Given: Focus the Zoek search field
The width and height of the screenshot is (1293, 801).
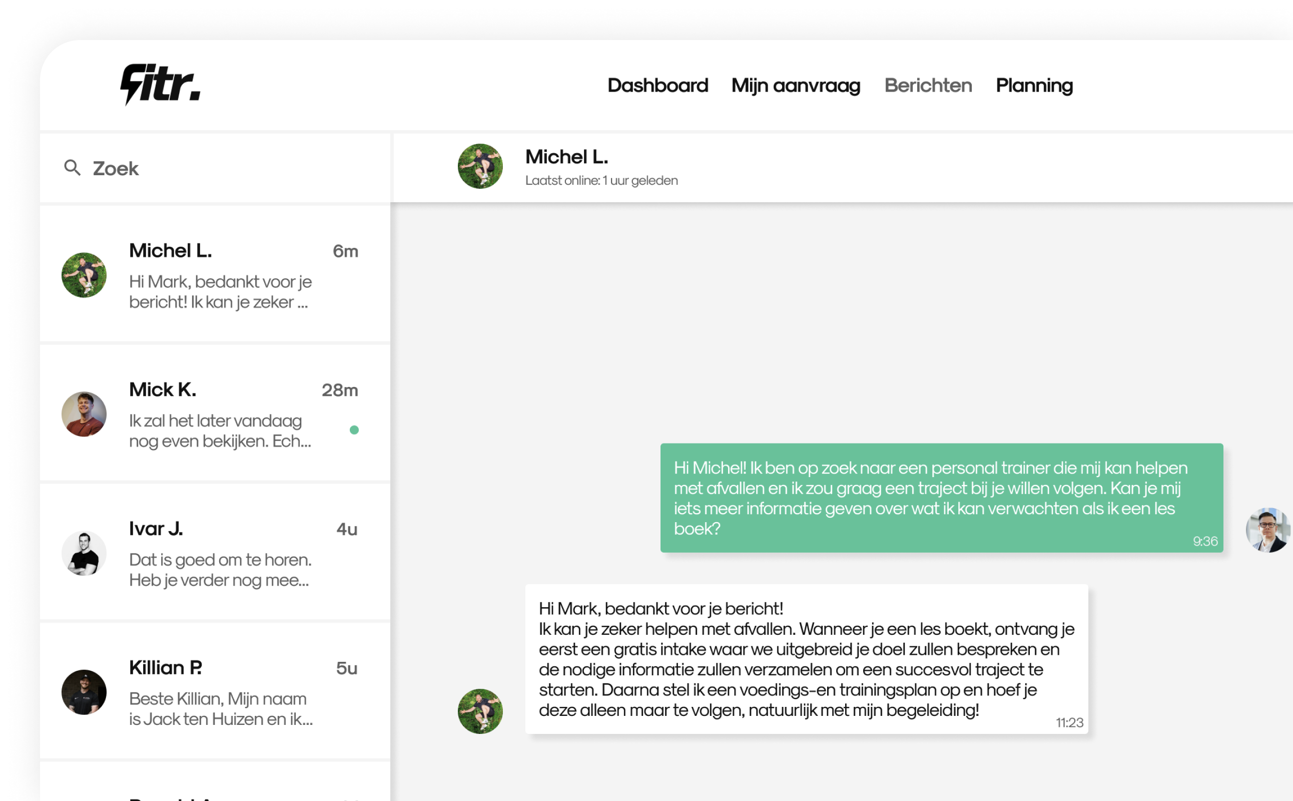Looking at the screenshot, I should pos(215,168).
